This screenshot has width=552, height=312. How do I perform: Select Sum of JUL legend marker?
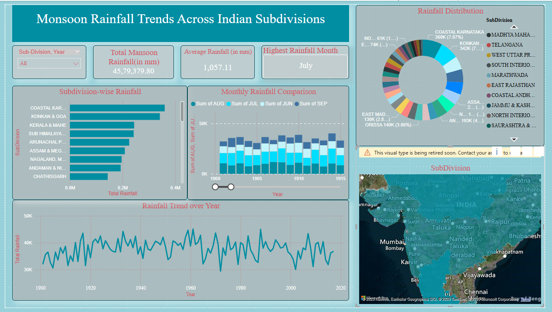(229, 104)
